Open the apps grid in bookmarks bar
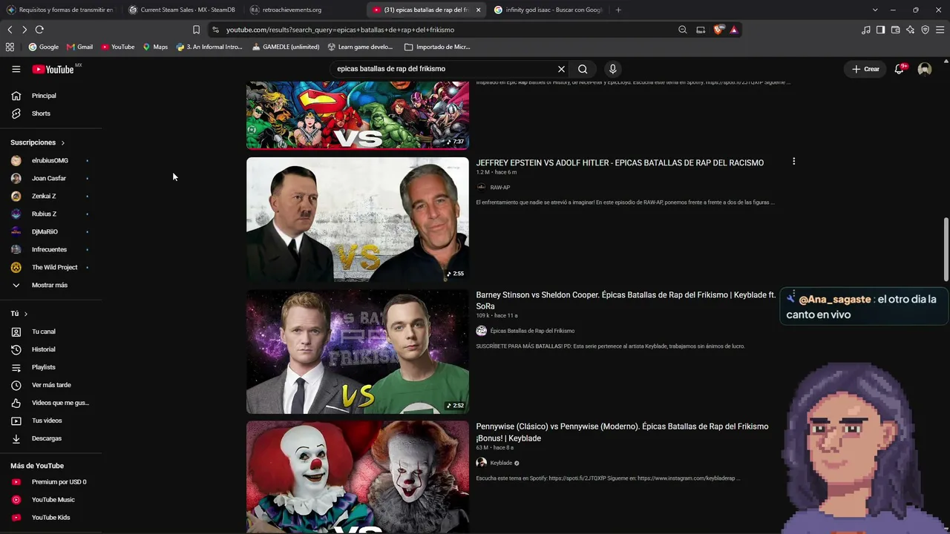 (10, 47)
